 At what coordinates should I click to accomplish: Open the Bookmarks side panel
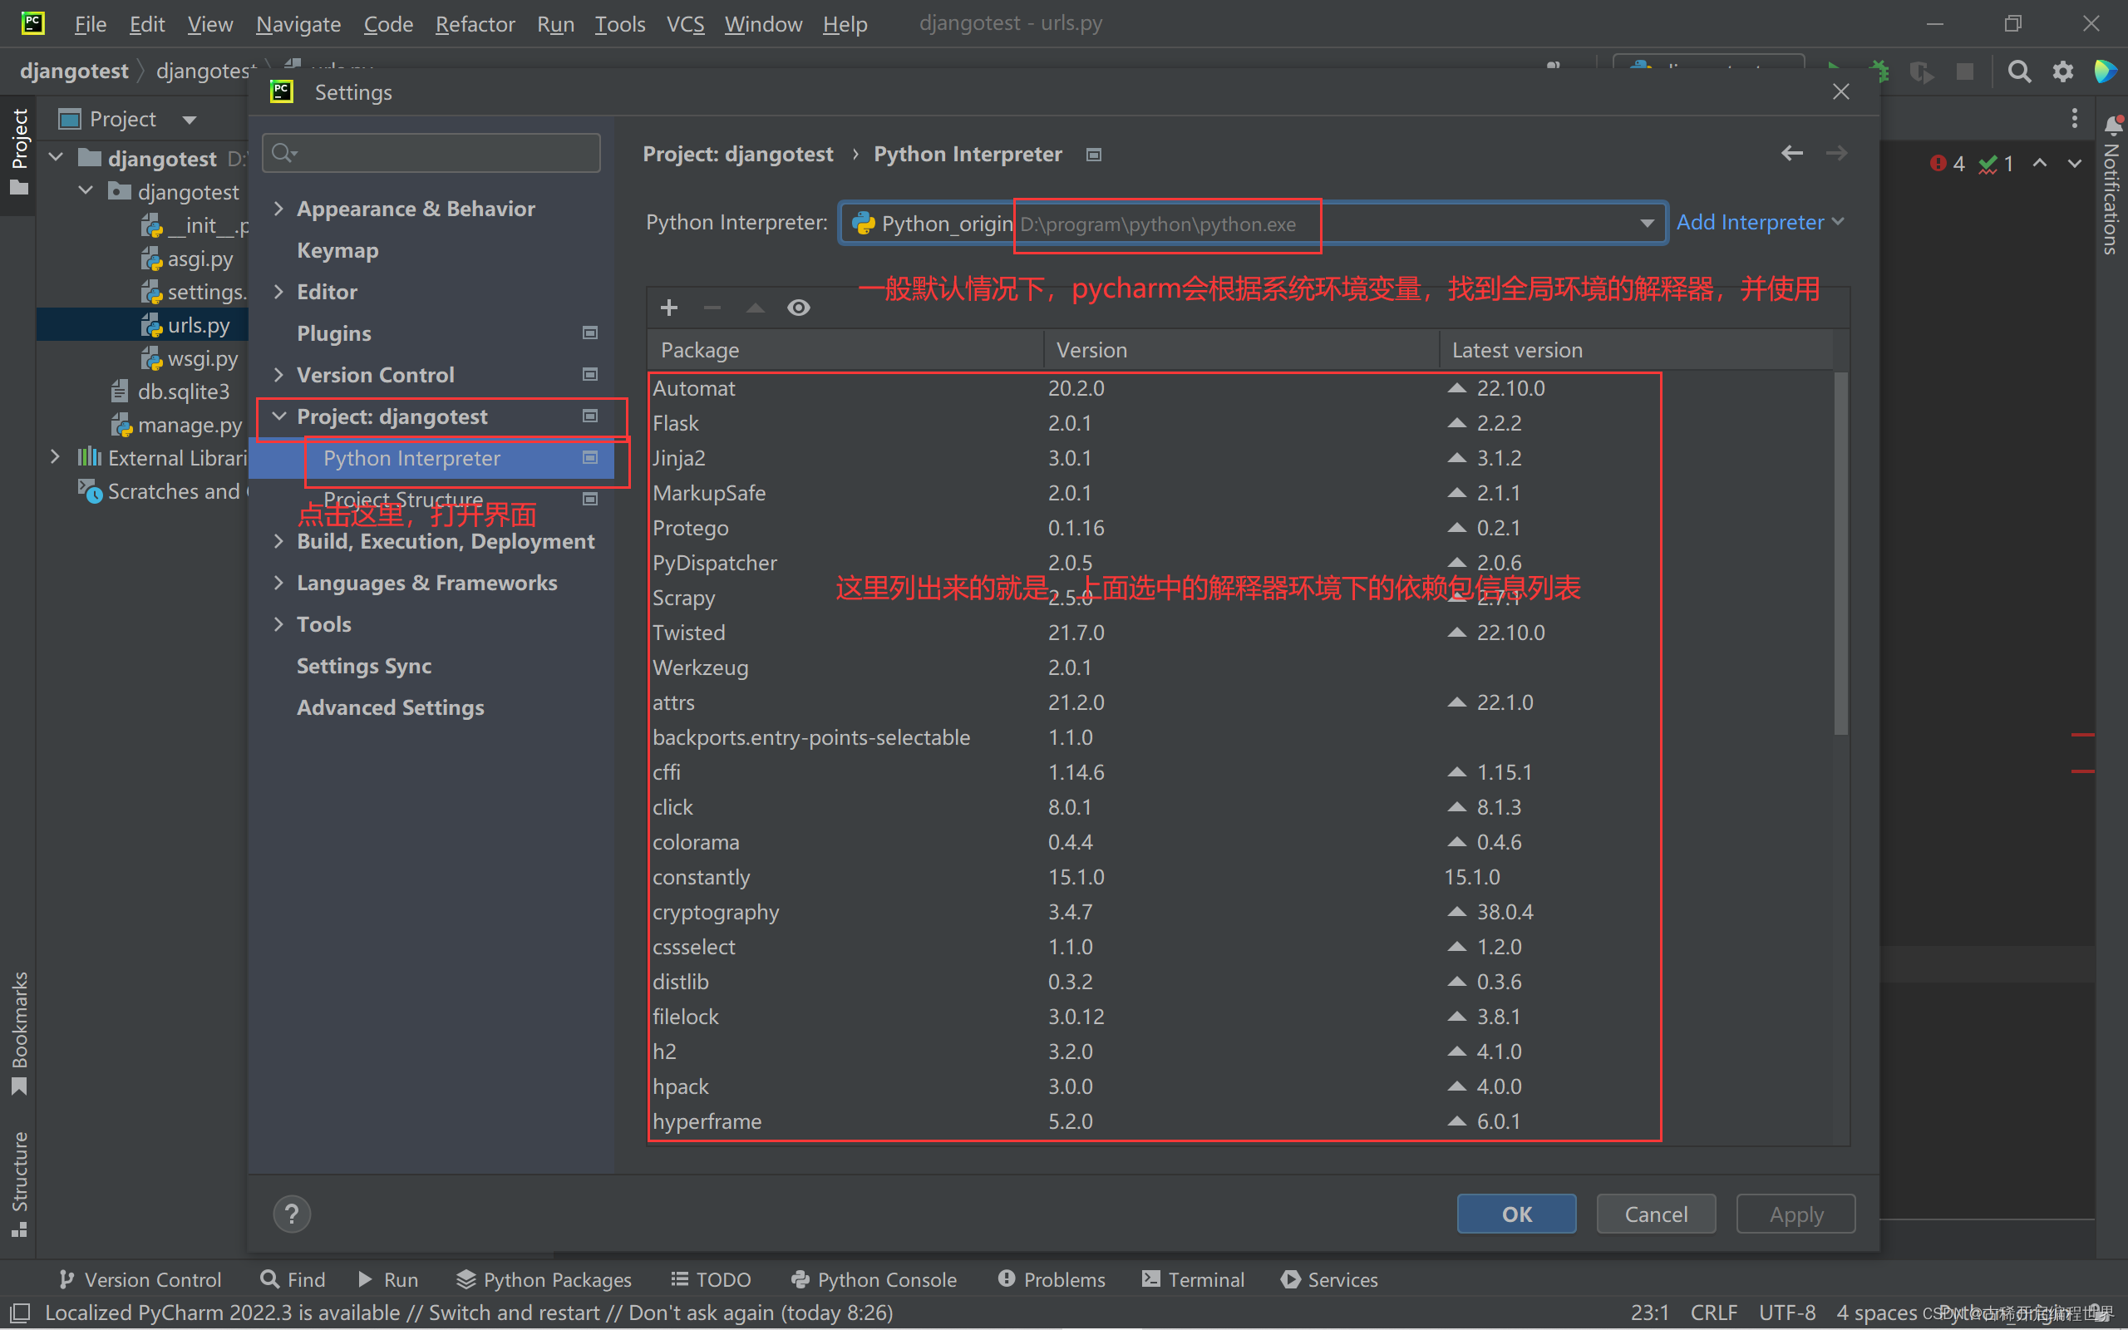tap(18, 1032)
